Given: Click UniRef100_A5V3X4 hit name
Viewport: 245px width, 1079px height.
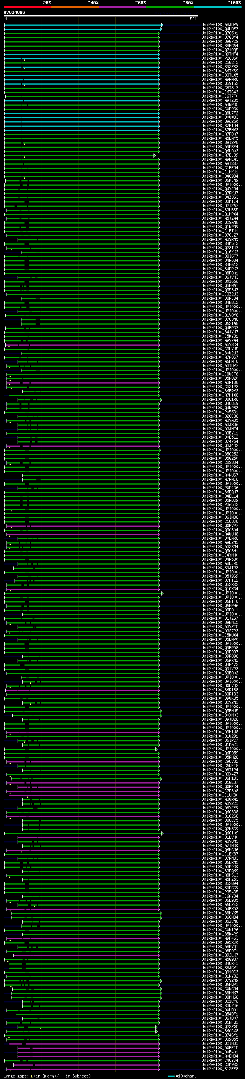Looking at the screenshot, I should [220, 344].
